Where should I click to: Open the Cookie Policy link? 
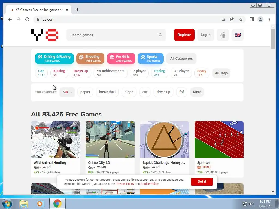(x=150, y=184)
